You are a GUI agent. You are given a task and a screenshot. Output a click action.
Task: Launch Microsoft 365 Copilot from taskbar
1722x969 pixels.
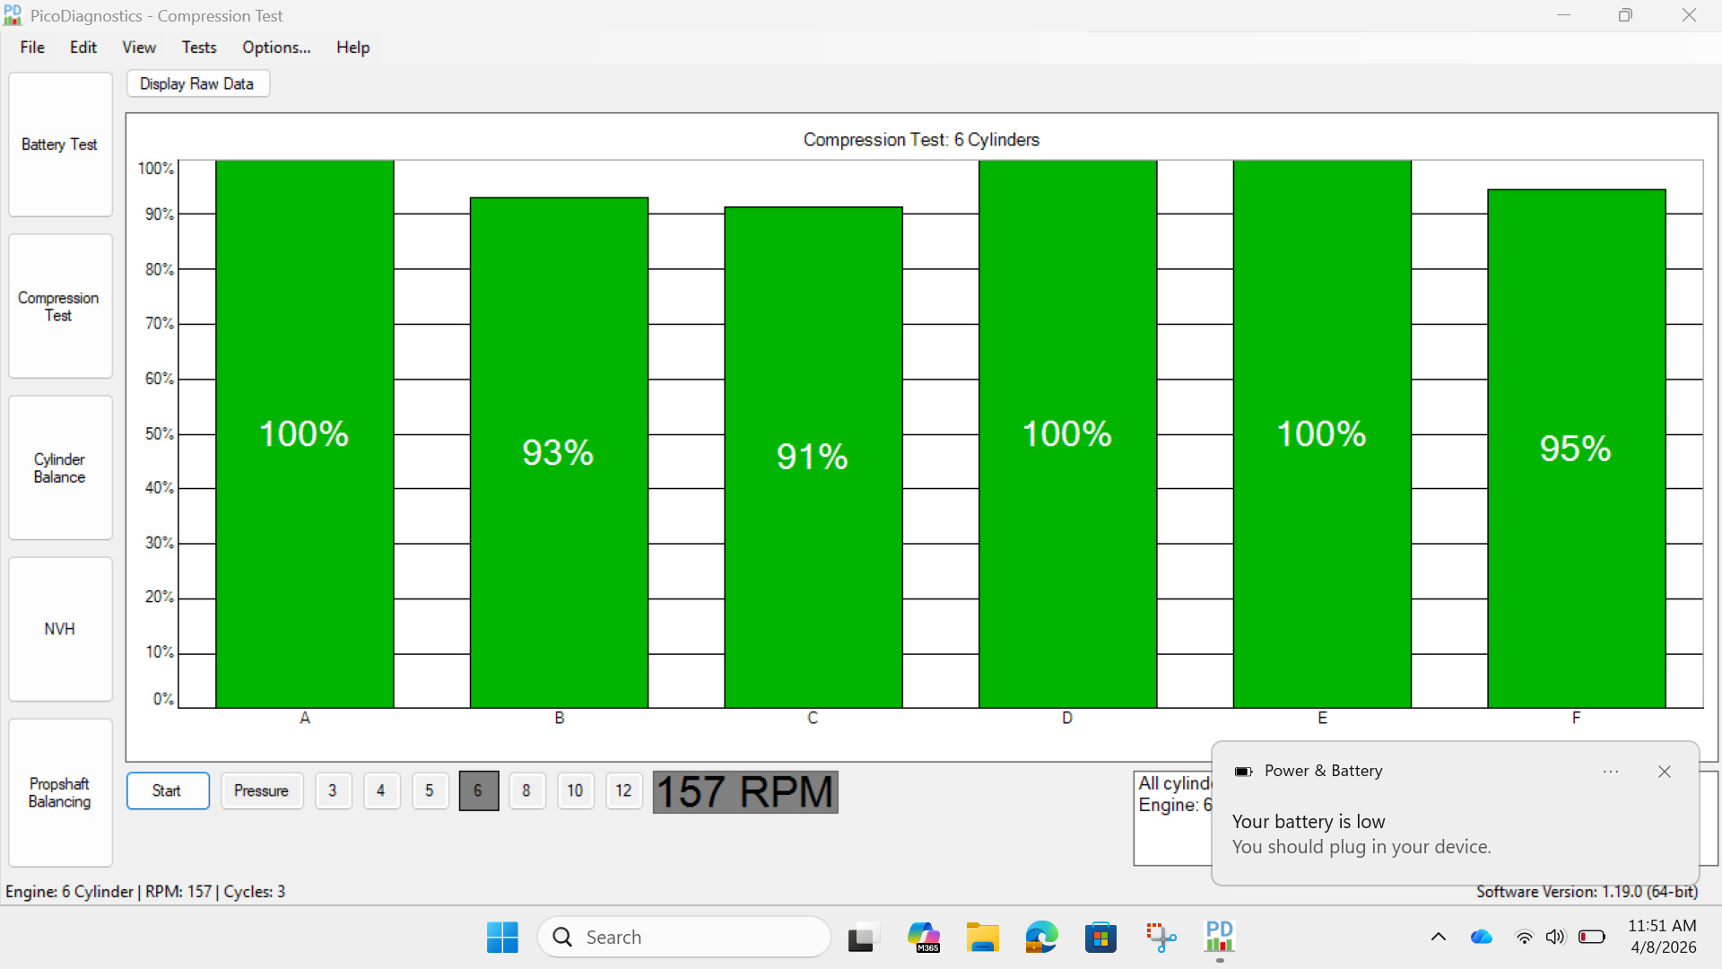point(923,938)
